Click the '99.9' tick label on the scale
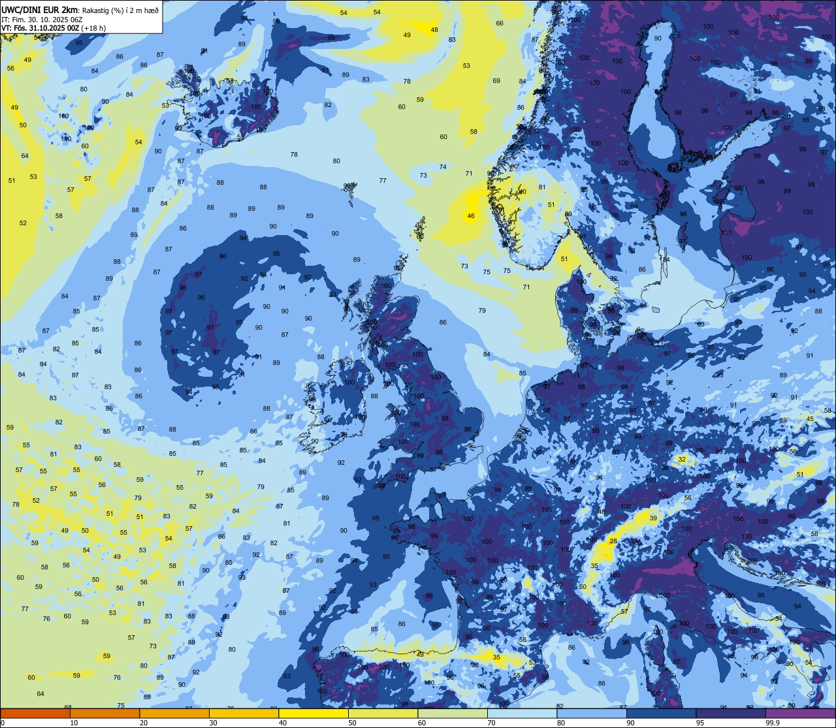836x728 pixels. pos(773,723)
